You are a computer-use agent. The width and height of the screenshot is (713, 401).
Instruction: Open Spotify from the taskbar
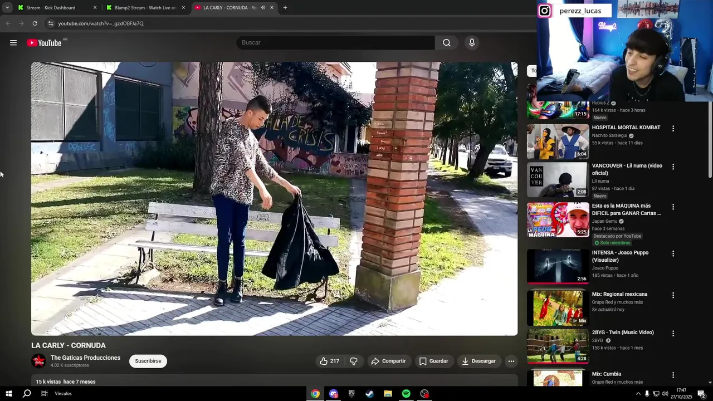406,394
